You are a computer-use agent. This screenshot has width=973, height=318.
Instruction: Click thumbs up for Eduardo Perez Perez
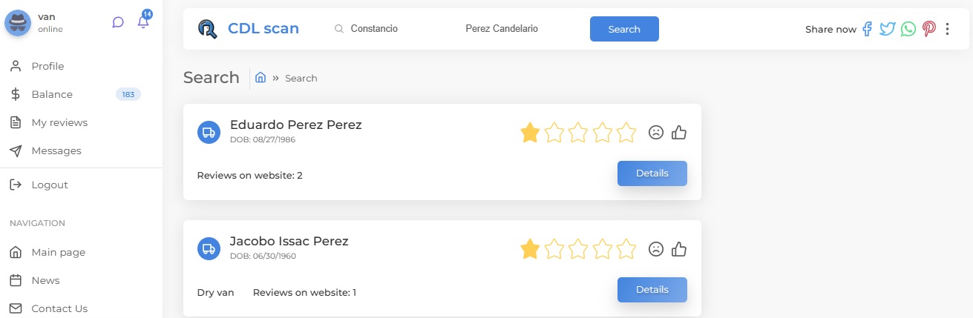[x=679, y=133]
